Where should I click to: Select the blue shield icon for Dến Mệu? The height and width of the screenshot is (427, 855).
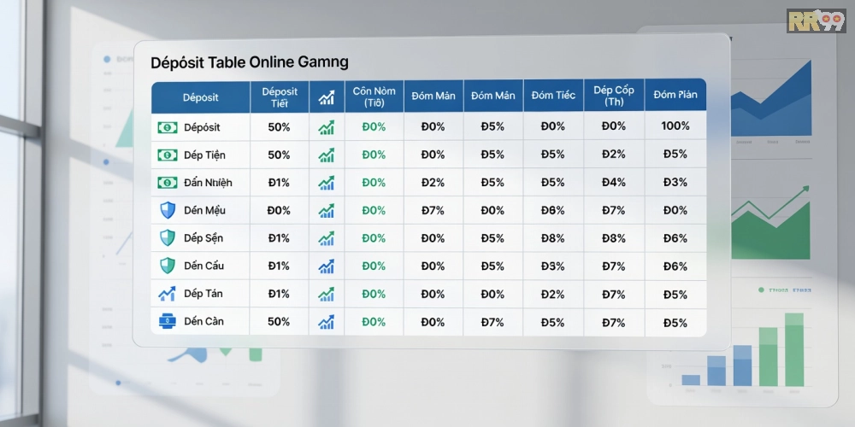point(167,210)
